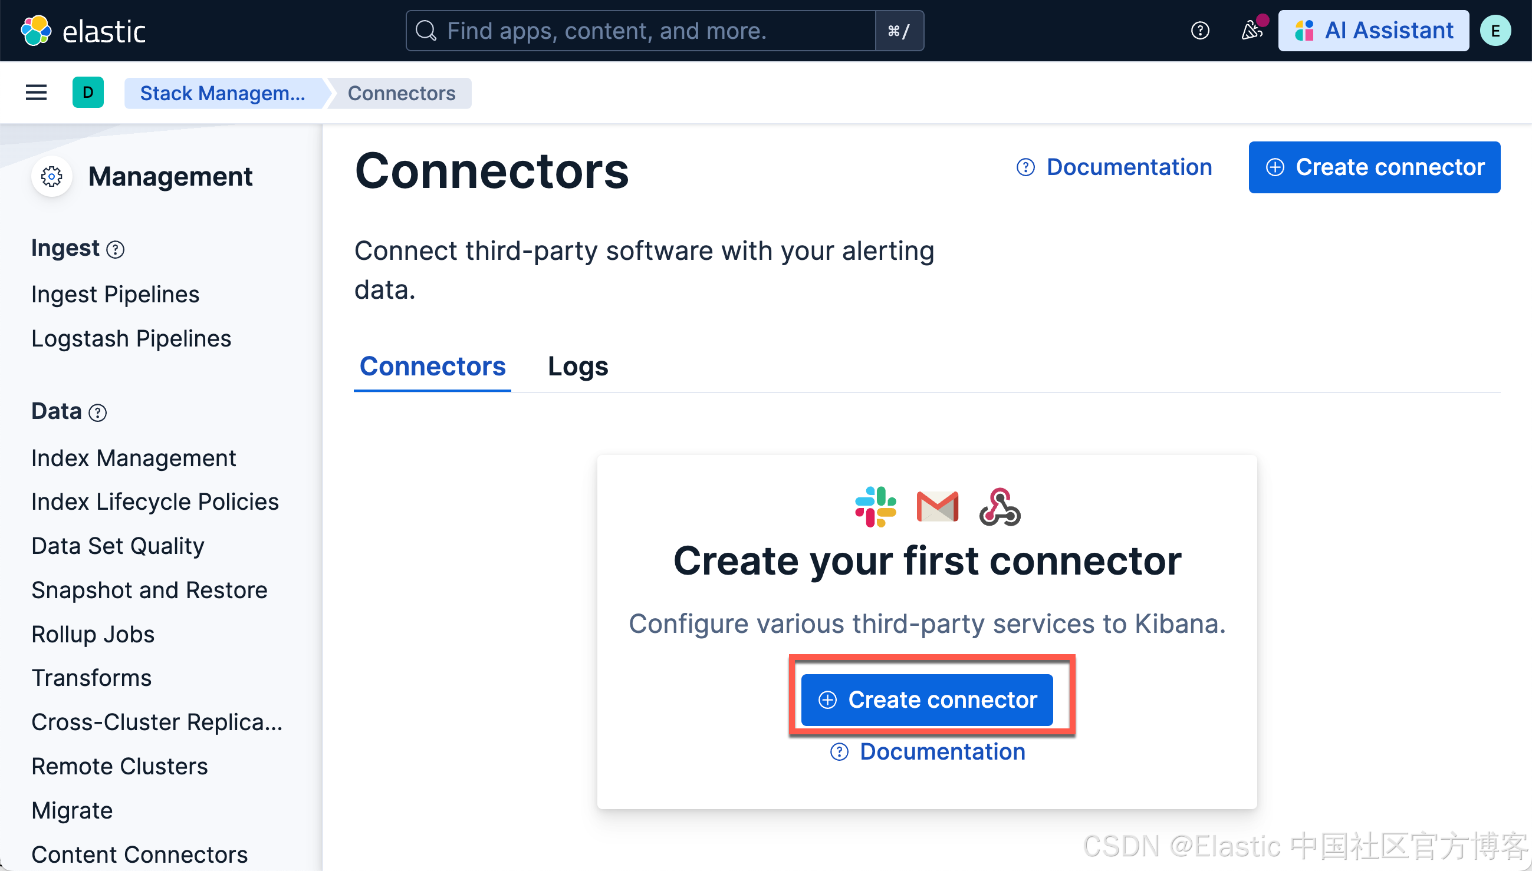Open the D space selector avatar
Image resolution: width=1532 pixels, height=871 pixels.
click(x=88, y=93)
